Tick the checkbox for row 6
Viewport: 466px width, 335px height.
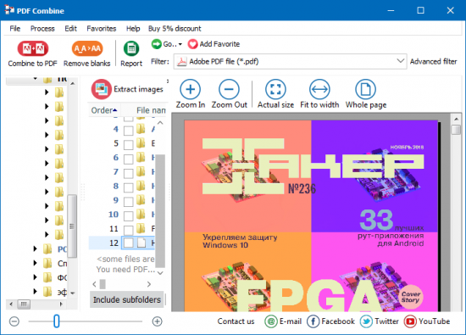pos(129,159)
